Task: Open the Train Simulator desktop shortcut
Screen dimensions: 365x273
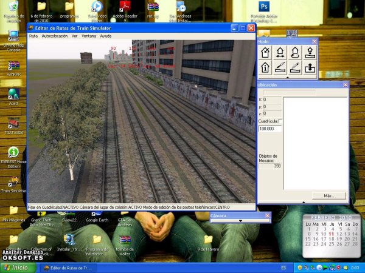Action: pos(13,182)
